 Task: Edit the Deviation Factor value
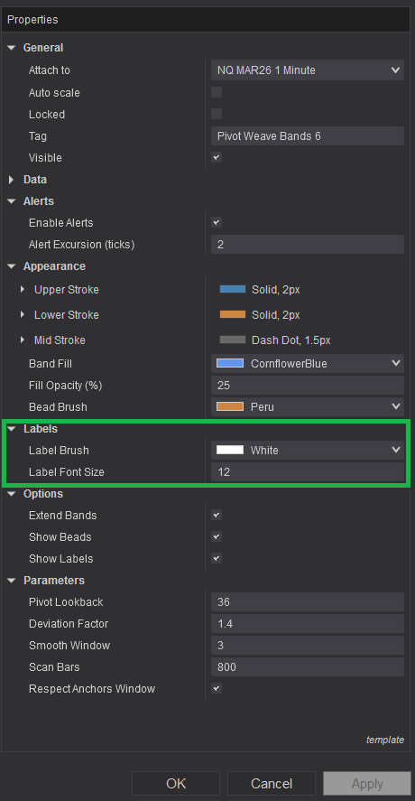tap(308, 624)
